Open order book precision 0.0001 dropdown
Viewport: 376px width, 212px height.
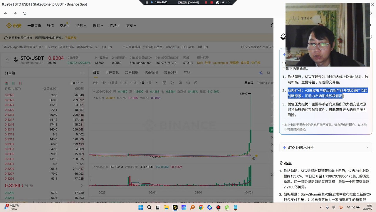pos(77,83)
